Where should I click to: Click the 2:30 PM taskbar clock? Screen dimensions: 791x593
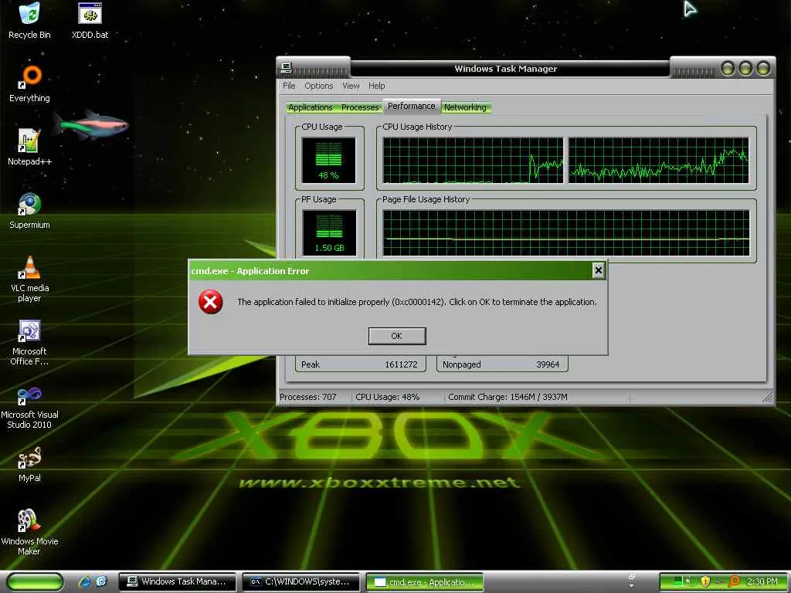[x=762, y=581]
